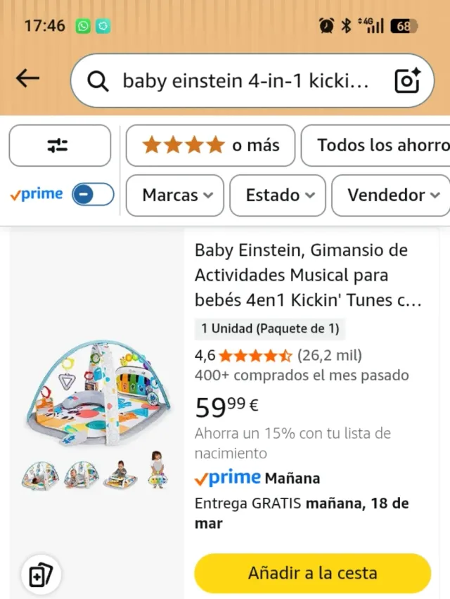Select four stars o más filter

coord(210,146)
